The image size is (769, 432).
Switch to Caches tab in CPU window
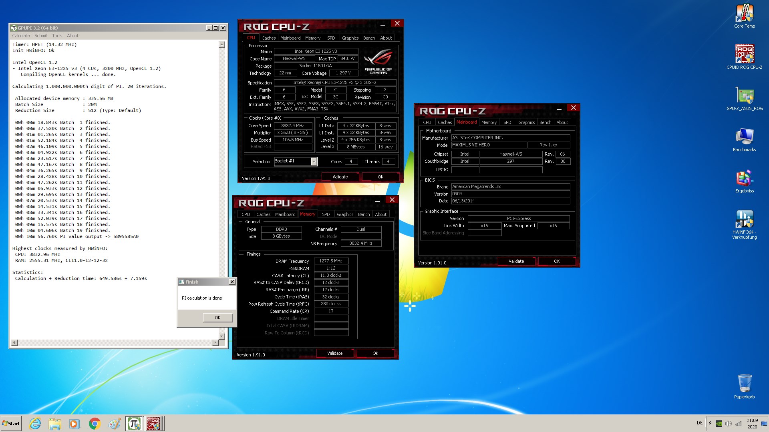[268, 38]
